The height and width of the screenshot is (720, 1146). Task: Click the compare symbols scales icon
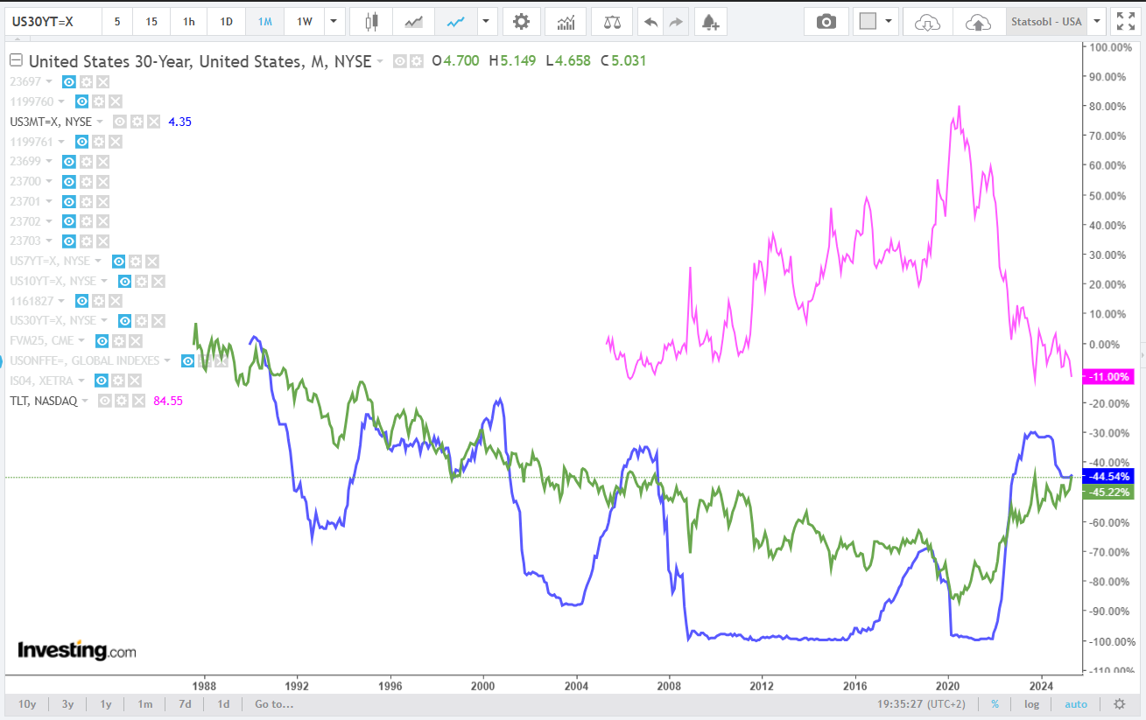pos(612,22)
